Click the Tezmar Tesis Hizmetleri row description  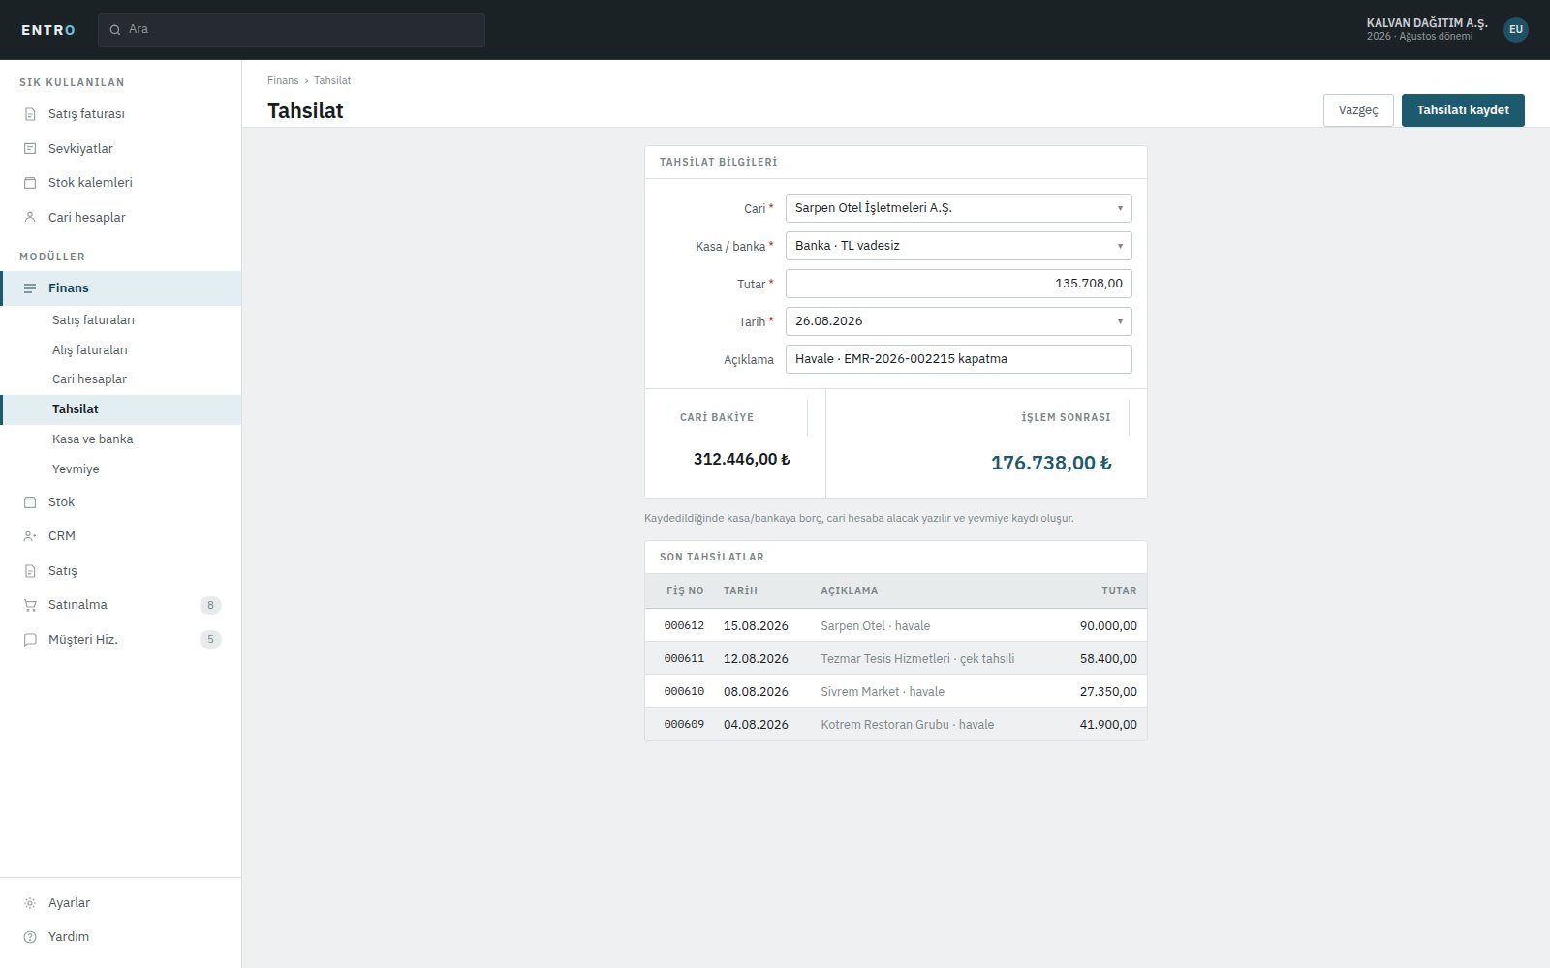coord(917,659)
